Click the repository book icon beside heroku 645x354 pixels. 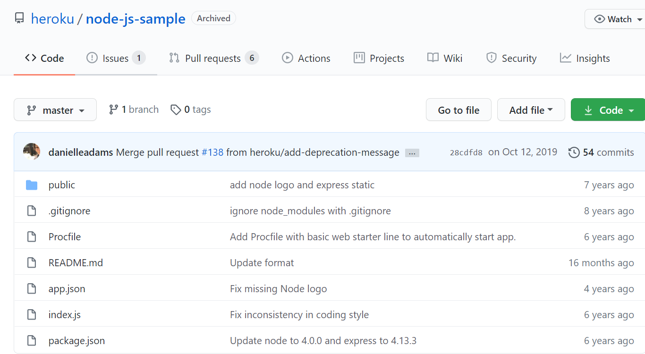pos(19,18)
